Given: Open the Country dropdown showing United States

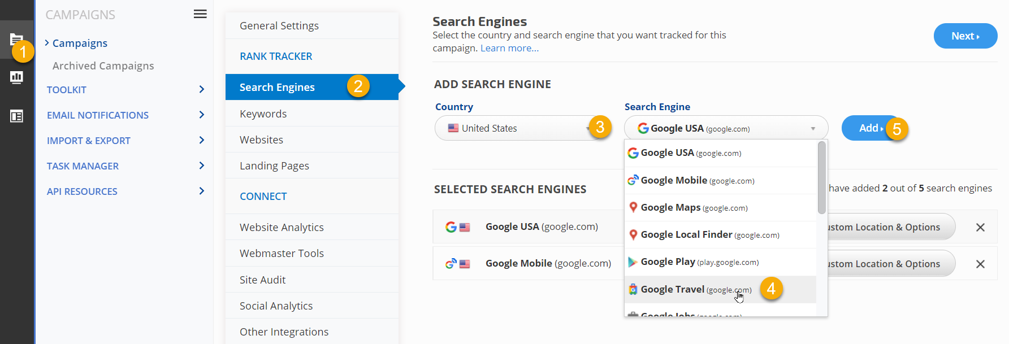Looking at the screenshot, I should 517,128.
